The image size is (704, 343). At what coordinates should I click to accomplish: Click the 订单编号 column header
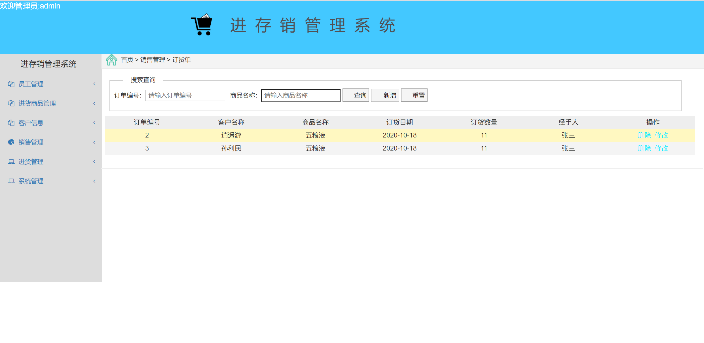pyautogui.click(x=147, y=122)
